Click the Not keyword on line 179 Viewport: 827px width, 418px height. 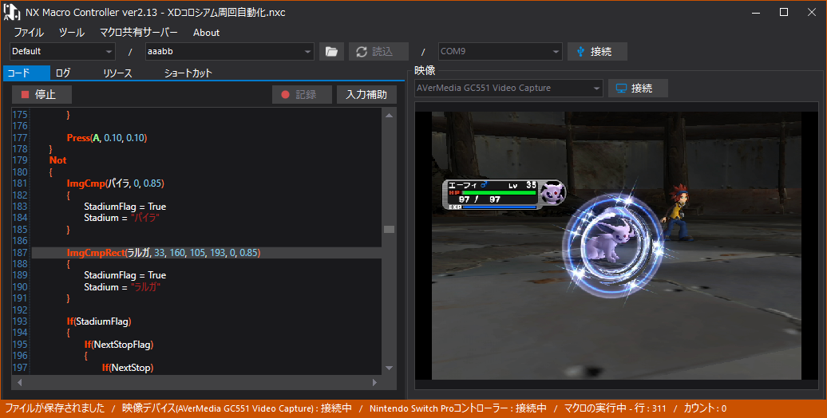point(58,160)
